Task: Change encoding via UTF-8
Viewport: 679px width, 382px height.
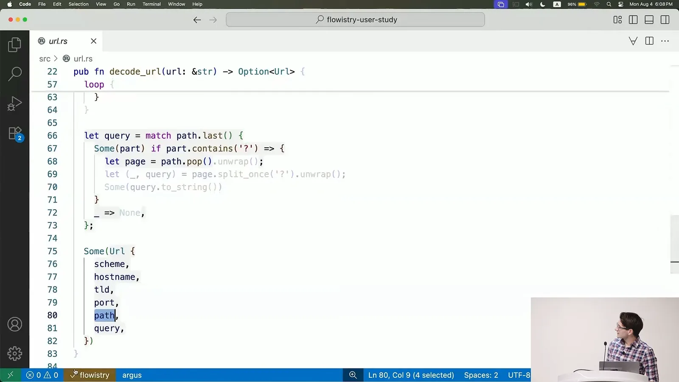Action: (519, 375)
